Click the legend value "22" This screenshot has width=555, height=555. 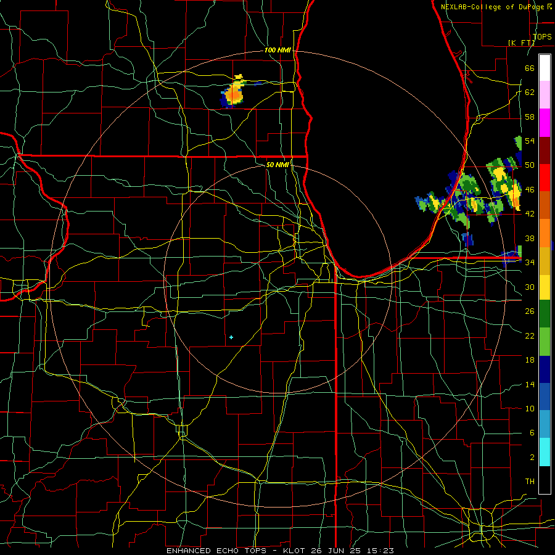(530, 335)
